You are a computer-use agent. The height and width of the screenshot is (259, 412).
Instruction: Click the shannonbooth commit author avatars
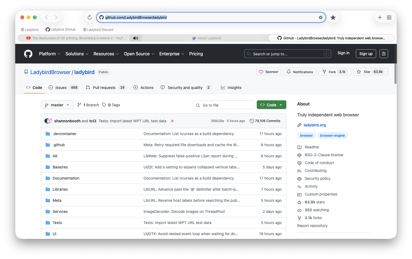point(48,121)
